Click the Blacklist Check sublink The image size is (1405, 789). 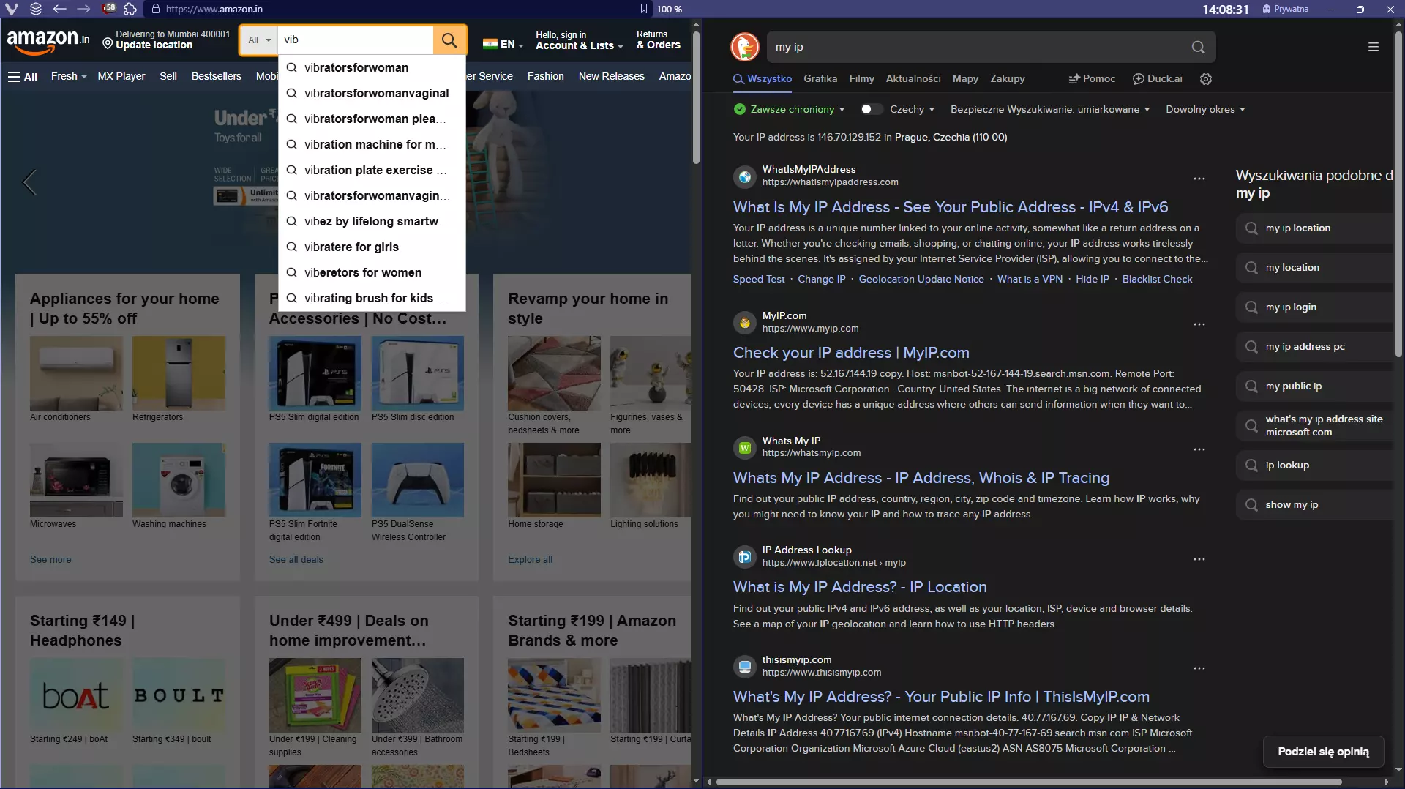pos(1157,279)
